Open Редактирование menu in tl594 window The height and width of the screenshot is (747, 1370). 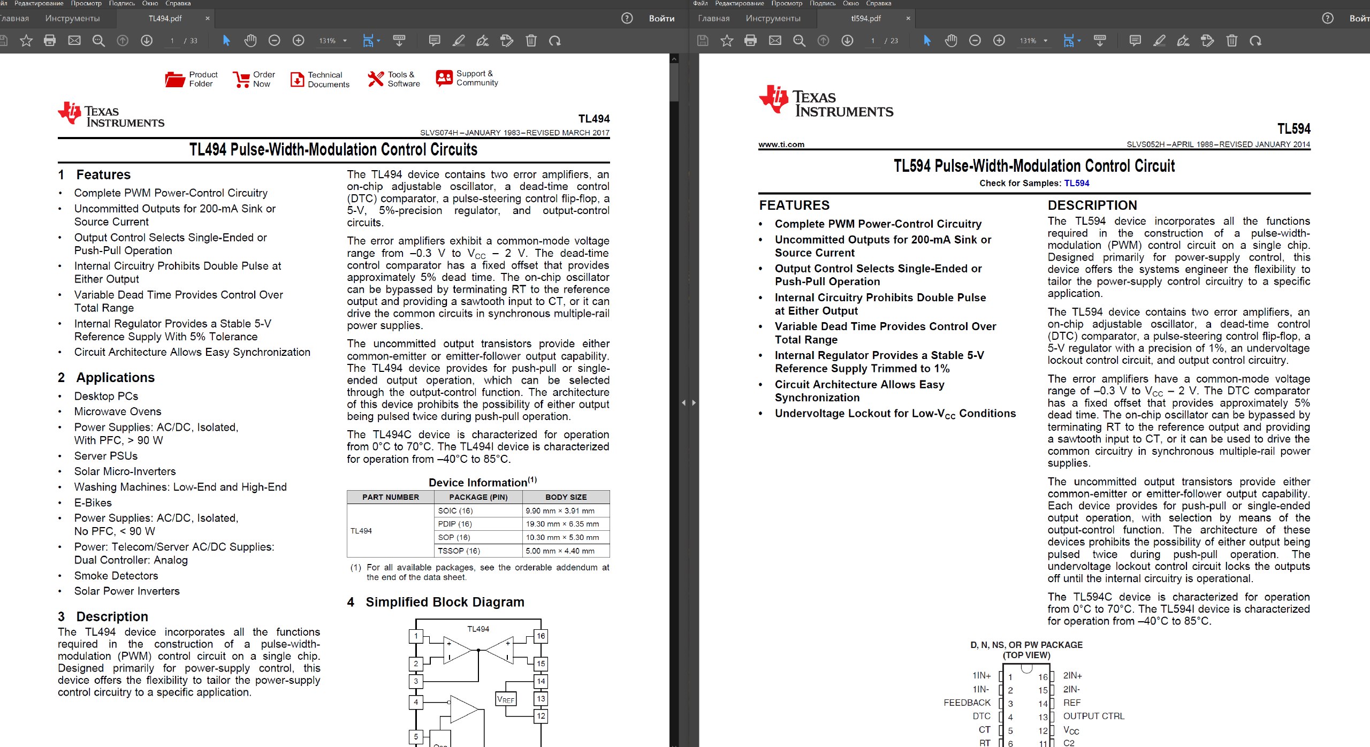click(740, 3)
